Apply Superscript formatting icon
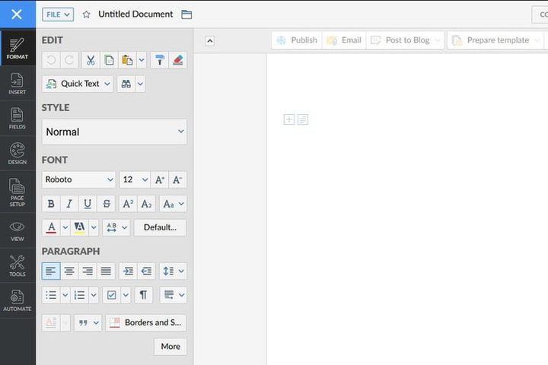This screenshot has height=365, width=548. [128, 204]
